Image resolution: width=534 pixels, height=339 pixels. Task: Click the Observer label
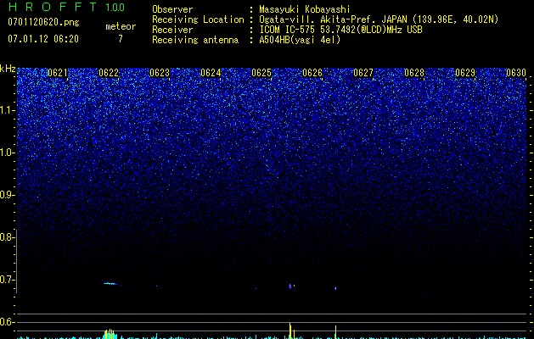(x=172, y=9)
